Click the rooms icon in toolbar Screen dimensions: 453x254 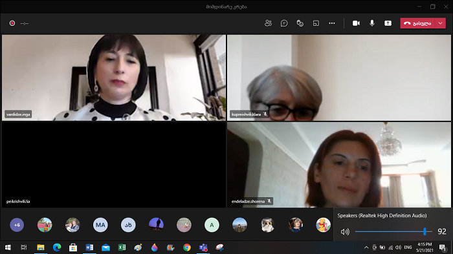[316, 23]
